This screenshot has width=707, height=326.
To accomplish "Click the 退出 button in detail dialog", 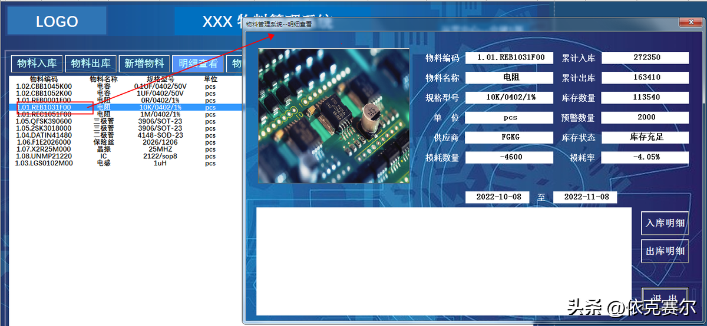I will point(665,298).
